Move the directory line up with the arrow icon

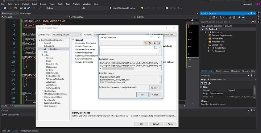[x=159, y=43]
